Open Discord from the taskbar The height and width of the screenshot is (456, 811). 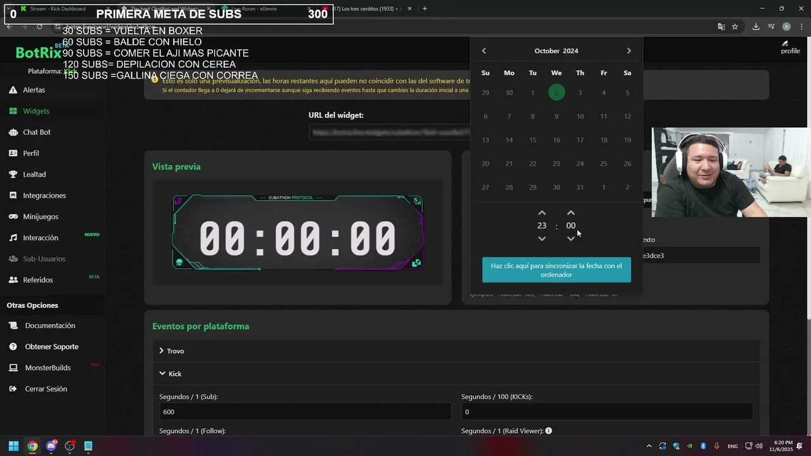pos(51,446)
